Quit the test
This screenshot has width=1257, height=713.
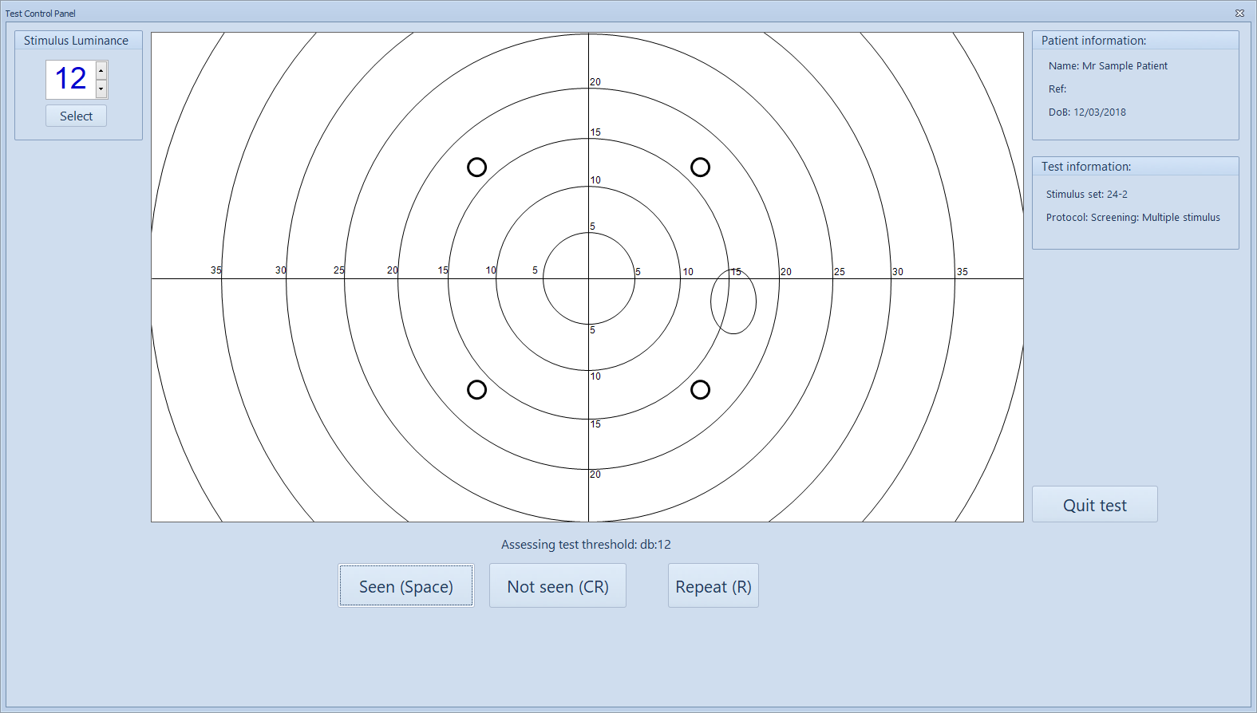click(1094, 505)
